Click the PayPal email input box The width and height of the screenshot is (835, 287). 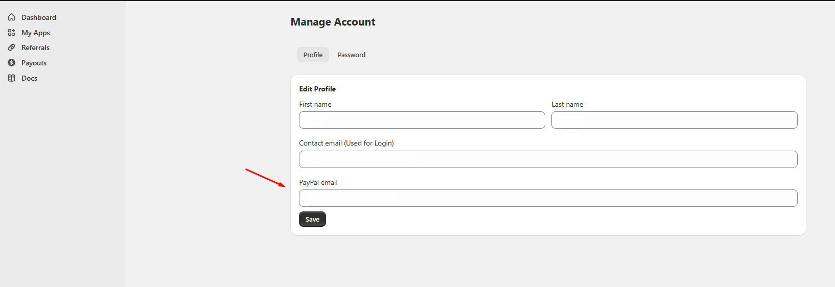(x=548, y=198)
